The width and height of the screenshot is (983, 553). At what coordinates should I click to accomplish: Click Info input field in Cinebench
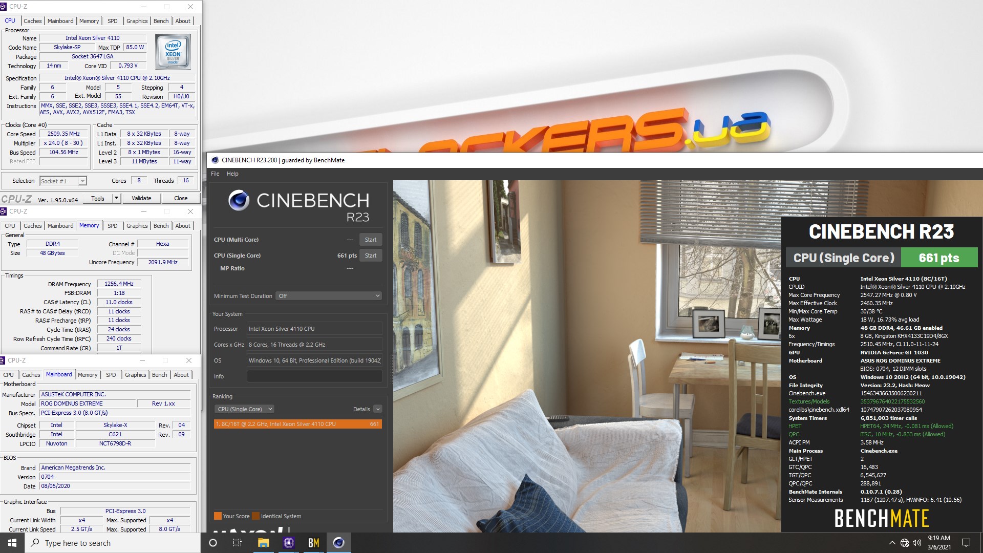click(x=314, y=376)
